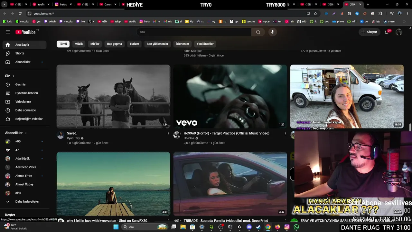Select the Mix'ler filter chip
Screen dimensions: 412x232
coord(95,44)
